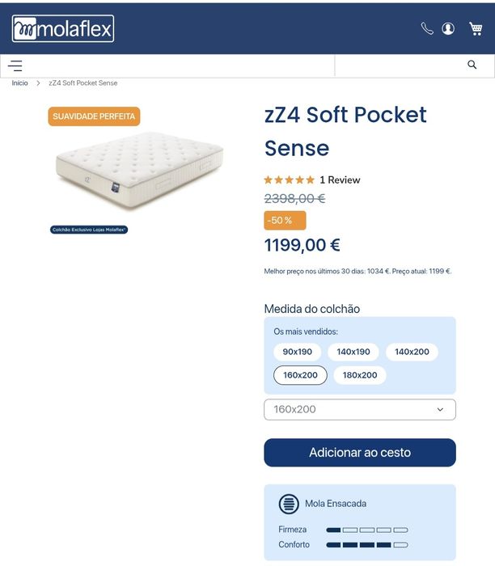The width and height of the screenshot is (495, 566).
Task: Choose the 180x200 size option
Action: [360, 375]
